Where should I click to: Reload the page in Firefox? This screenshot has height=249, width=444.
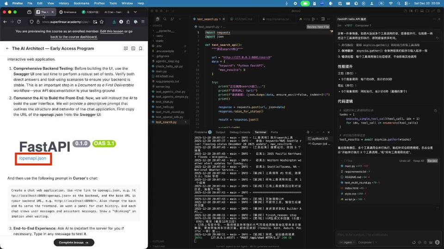coord(19,22)
